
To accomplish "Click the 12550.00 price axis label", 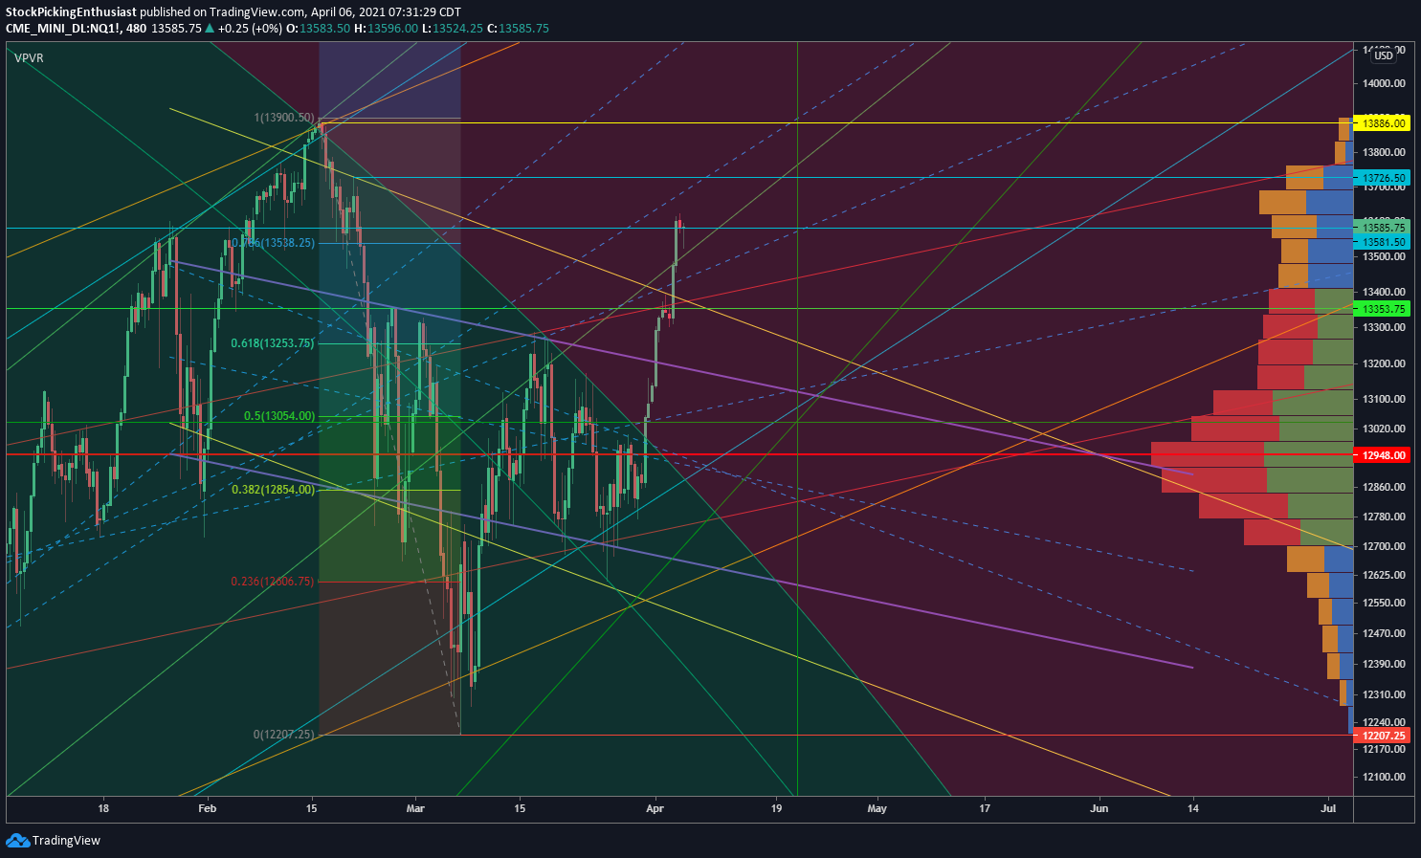I will click(1384, 603).
